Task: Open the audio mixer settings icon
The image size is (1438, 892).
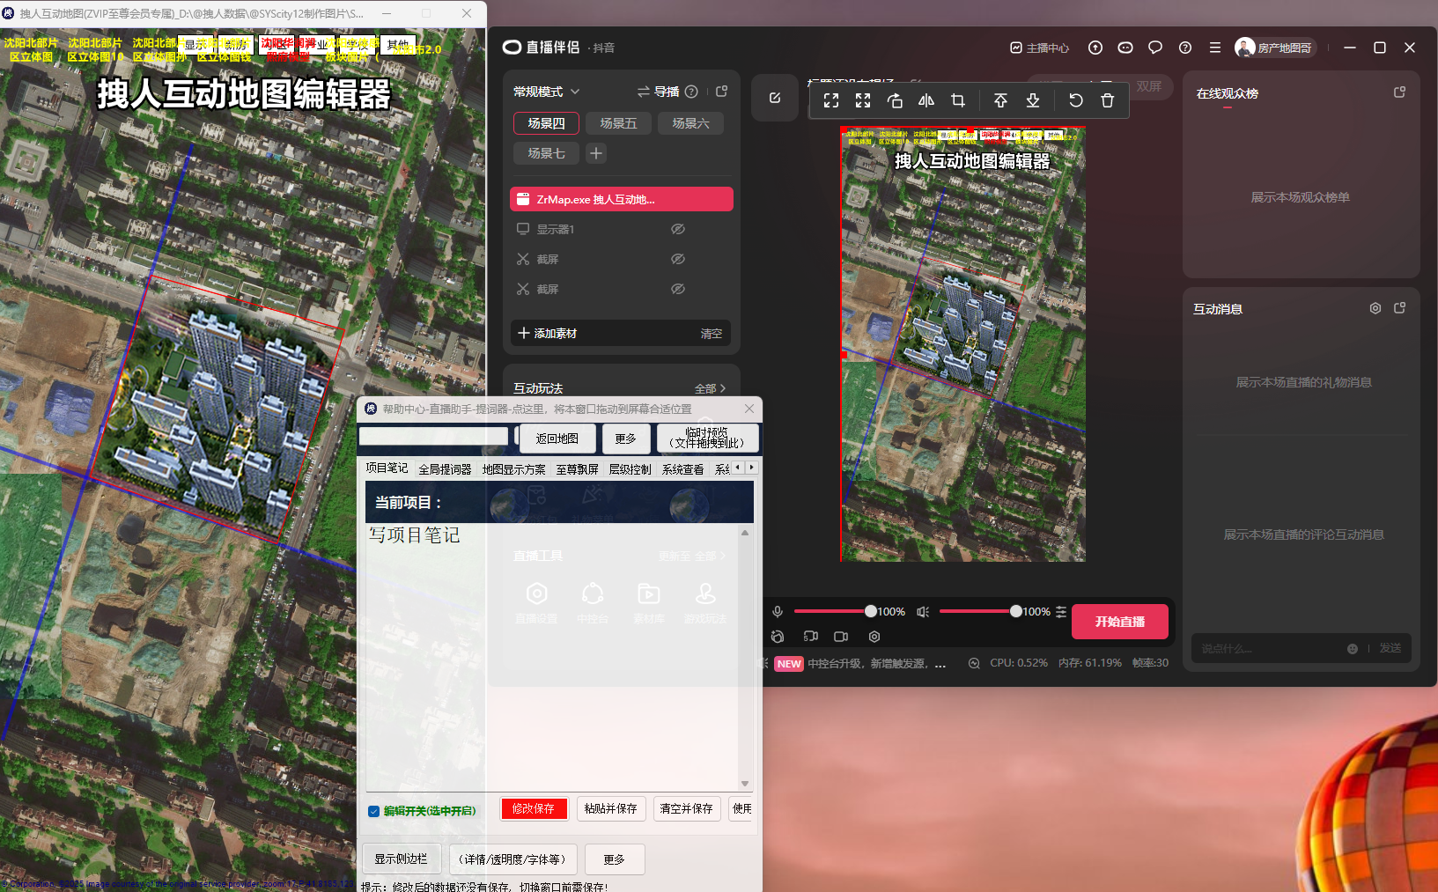Action: pyautogui.click(x=1061, y=611)
